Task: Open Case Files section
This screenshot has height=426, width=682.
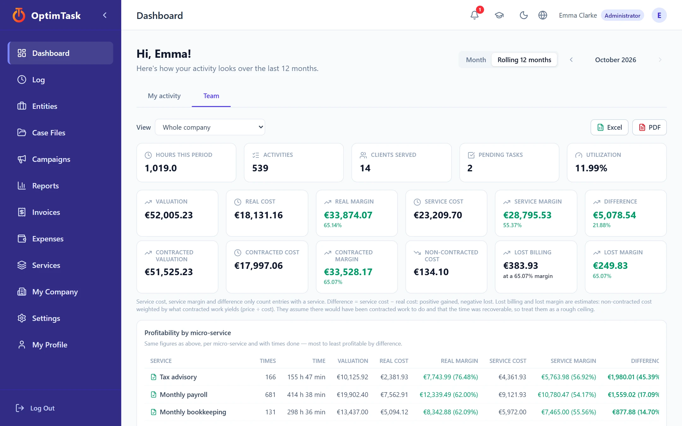Action: click(x=60, y=133)
